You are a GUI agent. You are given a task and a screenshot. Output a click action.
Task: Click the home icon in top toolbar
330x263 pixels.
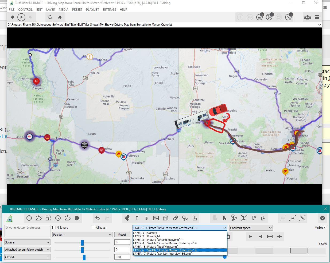60,17
